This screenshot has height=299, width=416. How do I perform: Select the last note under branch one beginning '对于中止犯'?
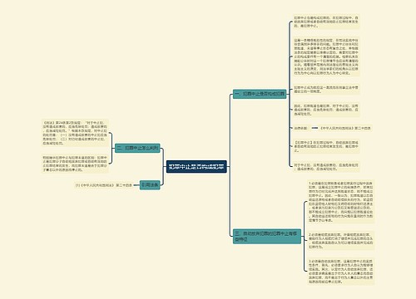coord(326,167)
